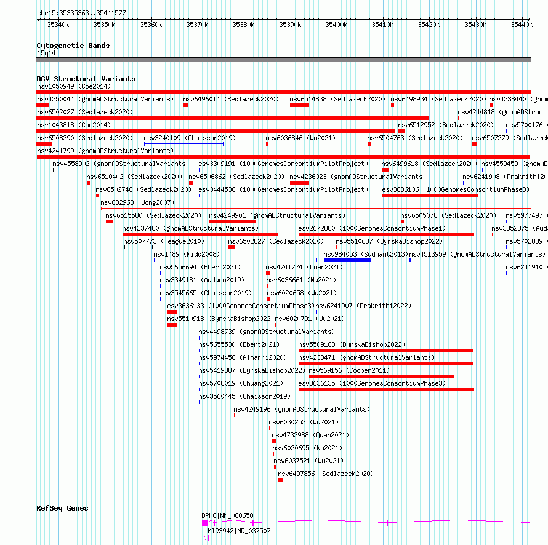Click nsv4233471 gnomAD variant label
The image size is (548, 545).
pyautogui.click(x=366, y=357)
